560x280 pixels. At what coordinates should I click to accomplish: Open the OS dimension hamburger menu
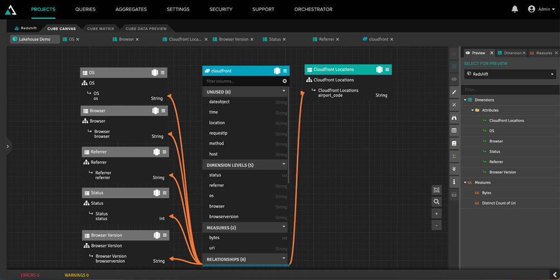pos(163,72)
